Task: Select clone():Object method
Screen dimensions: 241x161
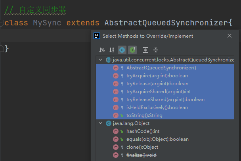Action: tap(165, 147)
